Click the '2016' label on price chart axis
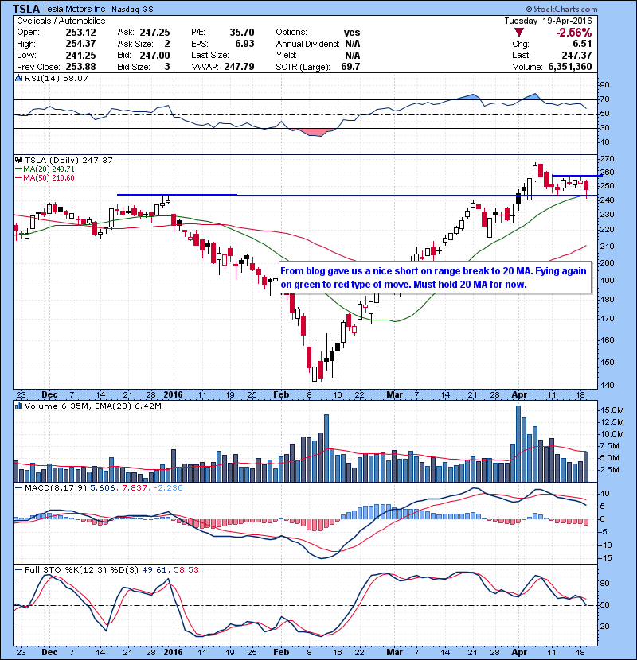The image size is (637, 660). [x=173, y=395]
